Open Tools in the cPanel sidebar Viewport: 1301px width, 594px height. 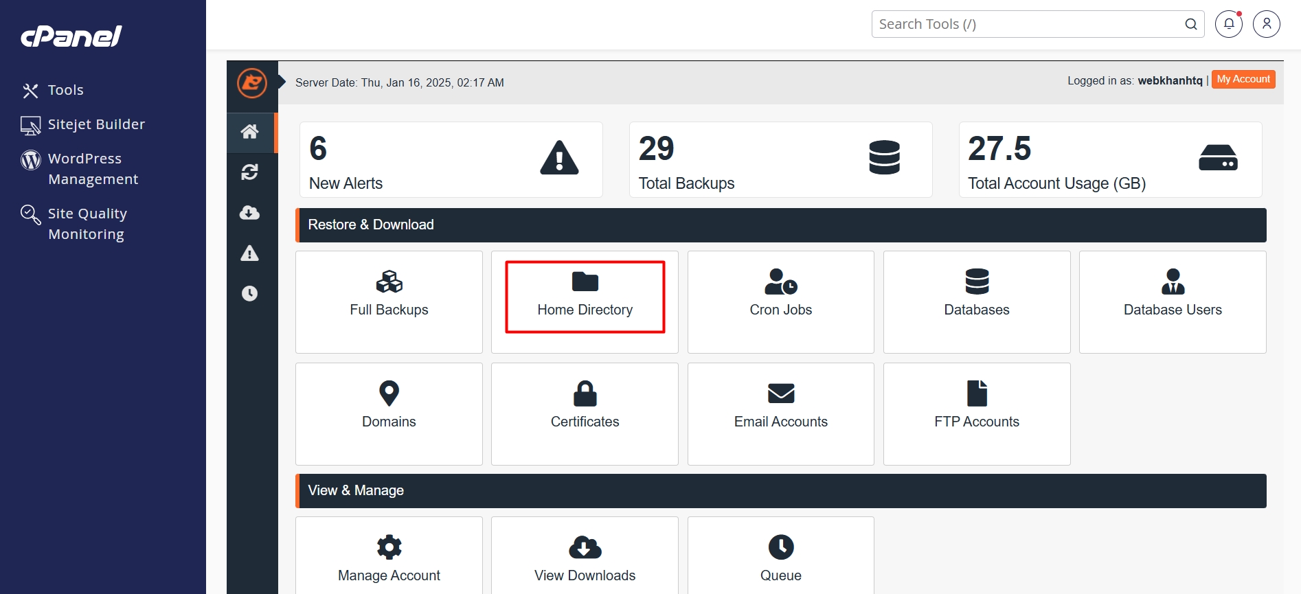65,90
